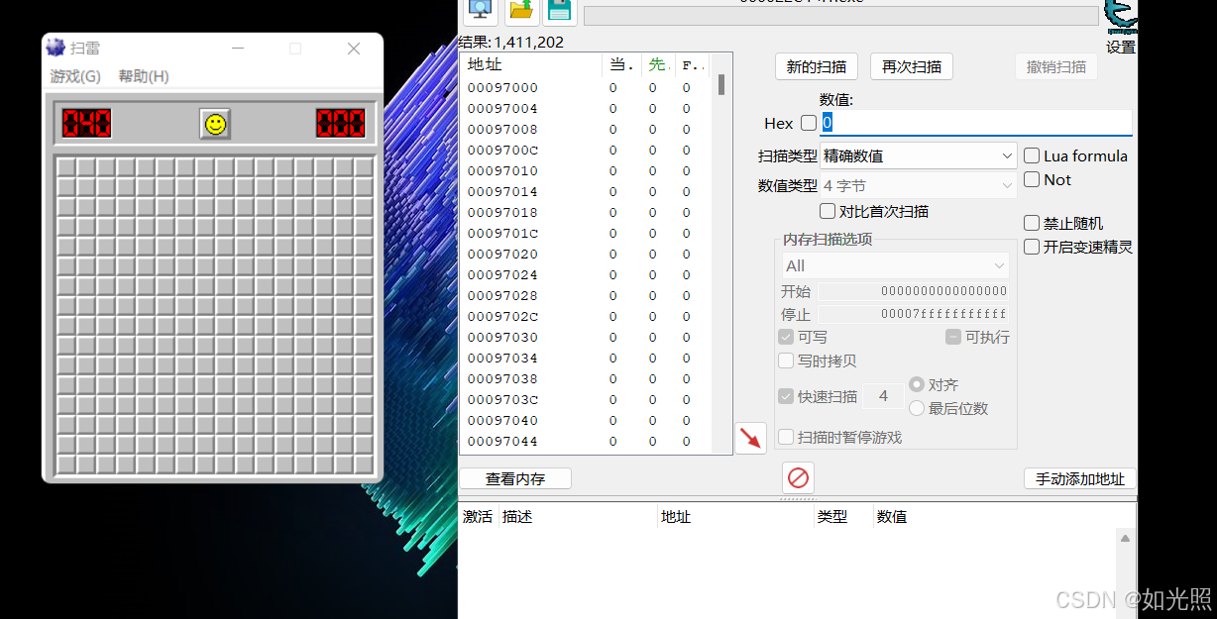
Task: Click the open folder icon in Cheat Engine
Action: coord(521,10)
